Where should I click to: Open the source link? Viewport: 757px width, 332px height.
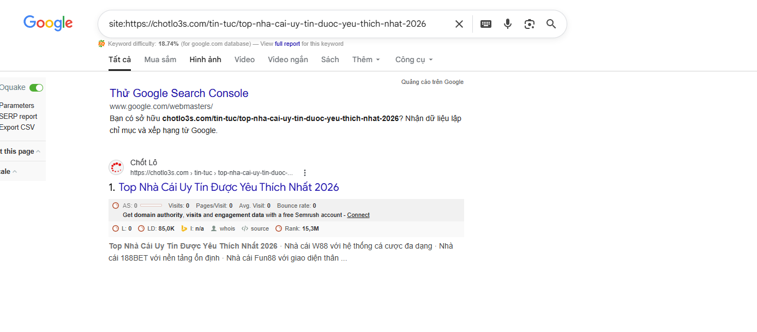[260, 228]
